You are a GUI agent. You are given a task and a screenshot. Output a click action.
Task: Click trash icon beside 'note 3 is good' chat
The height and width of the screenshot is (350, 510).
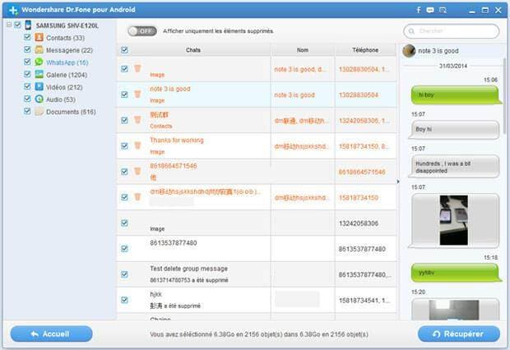pos(137,94)
